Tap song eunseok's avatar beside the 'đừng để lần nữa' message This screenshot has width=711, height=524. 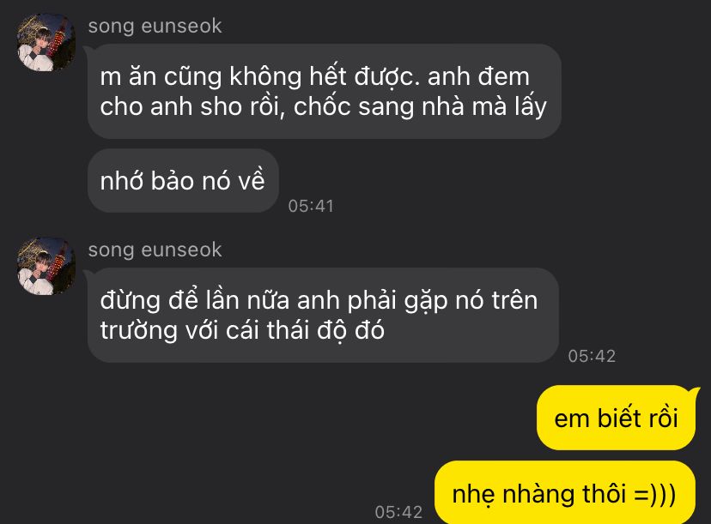[46, 266]
